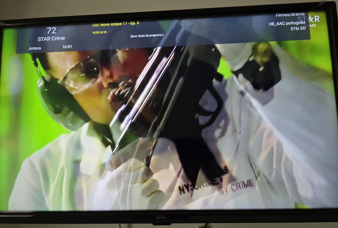The height and width of the screenshot is (228, 338).
Task: Click the Filmes/drama genre label
Action: pyautogui.click(x=290, y=15)
